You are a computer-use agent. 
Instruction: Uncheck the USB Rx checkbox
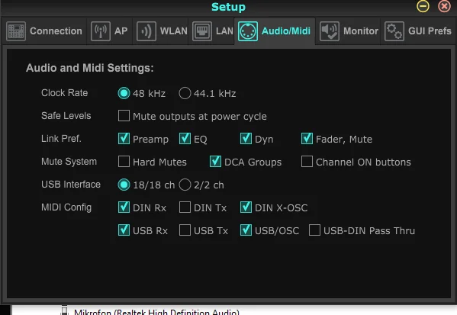coord(124,230)
